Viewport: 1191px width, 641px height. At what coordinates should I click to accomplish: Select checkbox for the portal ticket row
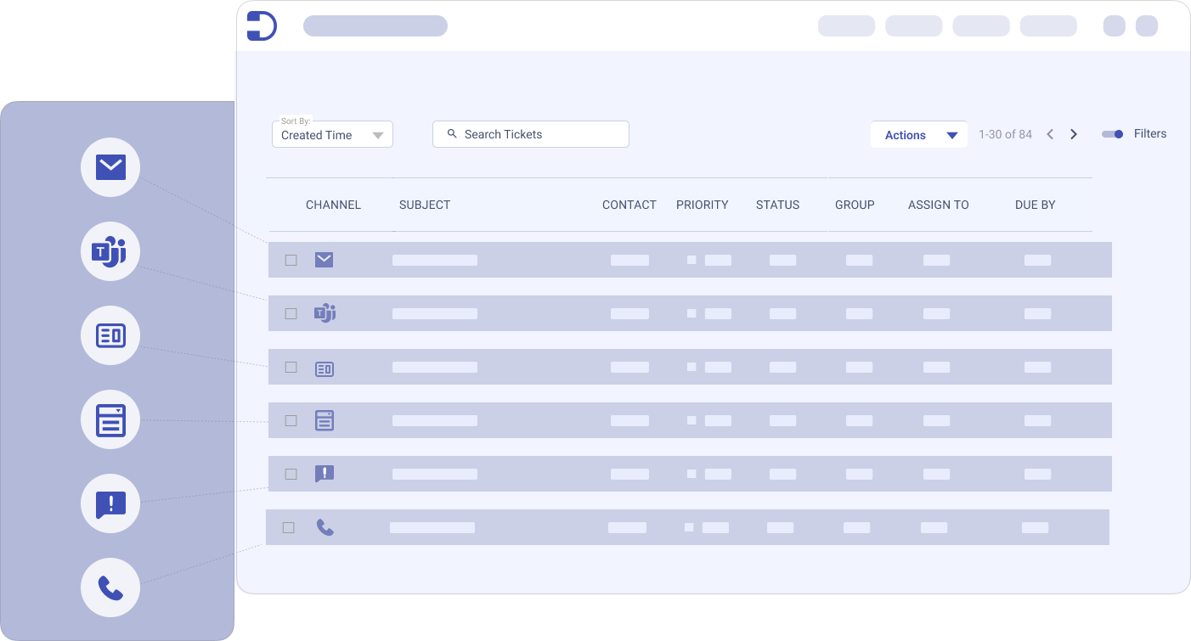click(291, 420)
